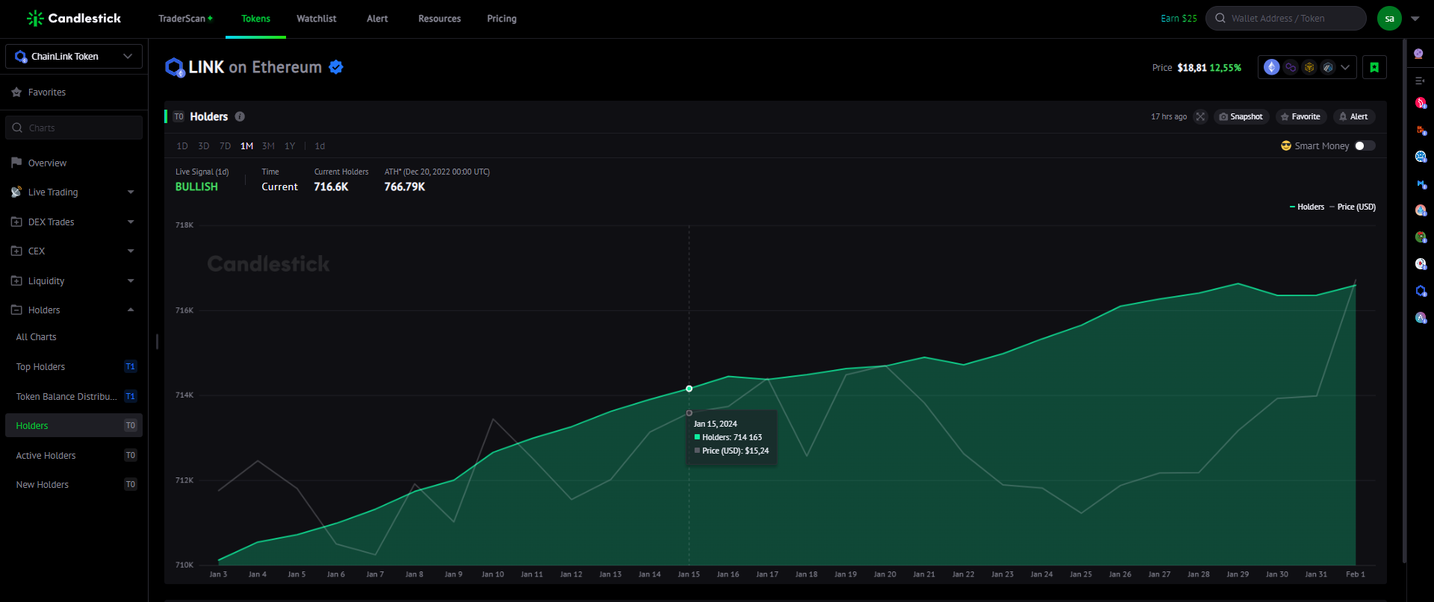Click the Earn $25 link
The height and width of the screenshot is (602, 1434).
1179,19
